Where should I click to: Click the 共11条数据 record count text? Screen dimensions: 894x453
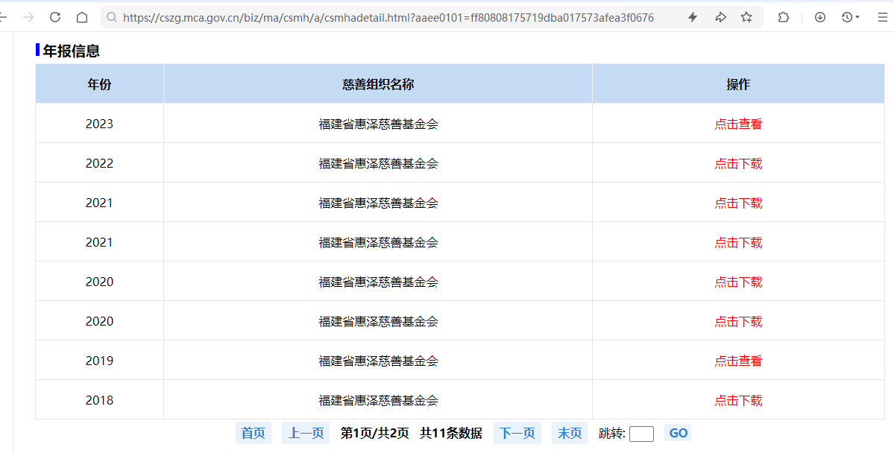pos(451,433)
